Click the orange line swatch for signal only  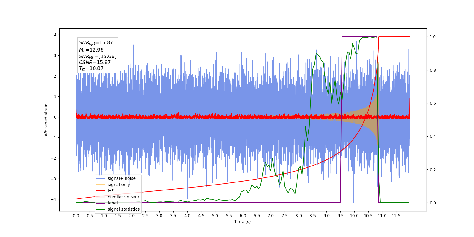pyautogui.click(x=101, y=185)
